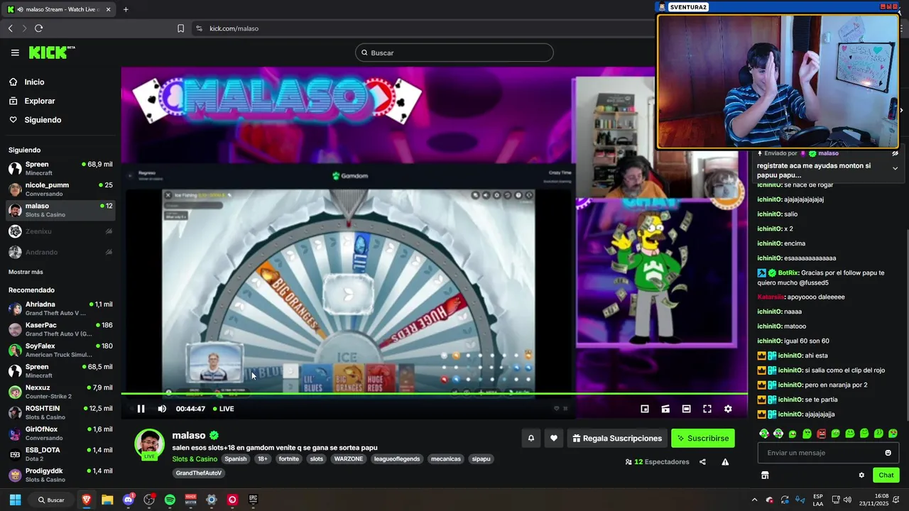Image resolution: width=909 pixels, height=511 pixels.
Task: Mute the stream volume
Action: 162,409
